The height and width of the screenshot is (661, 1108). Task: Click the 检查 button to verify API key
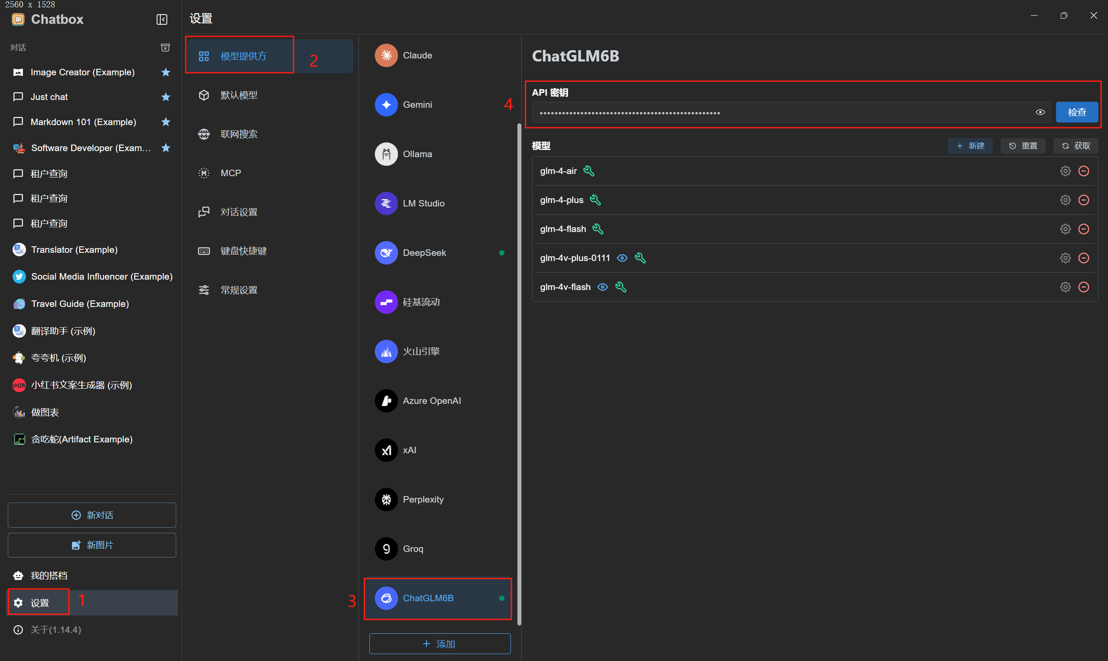1077,112
